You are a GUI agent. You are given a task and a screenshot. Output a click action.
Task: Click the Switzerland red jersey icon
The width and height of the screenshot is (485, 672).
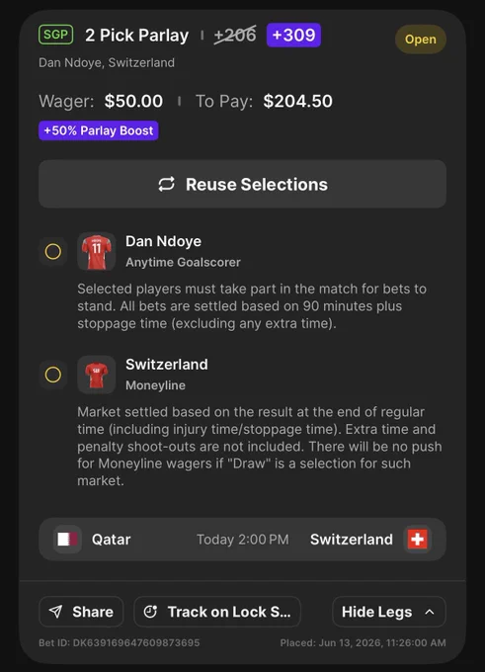97,375
